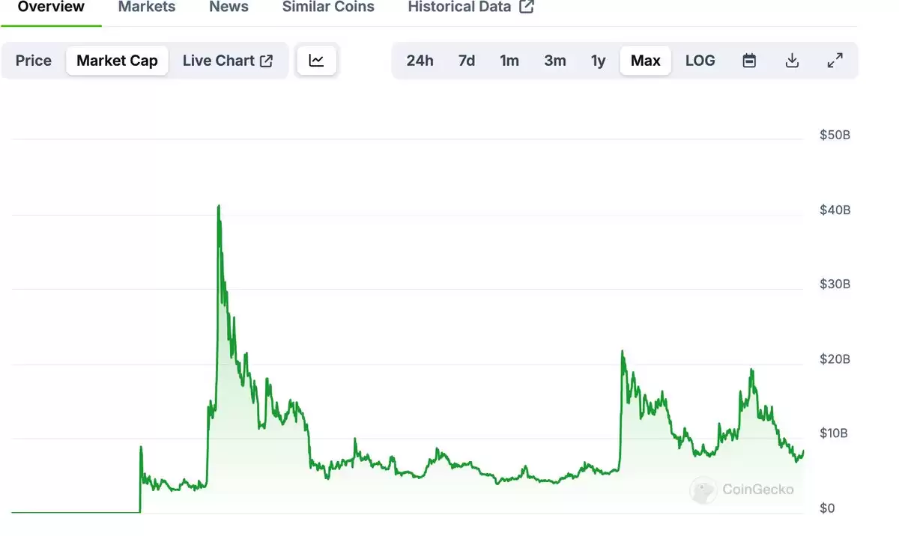Switch to the Markets tab
Screen dimensions: 899x536
point(147,7)
